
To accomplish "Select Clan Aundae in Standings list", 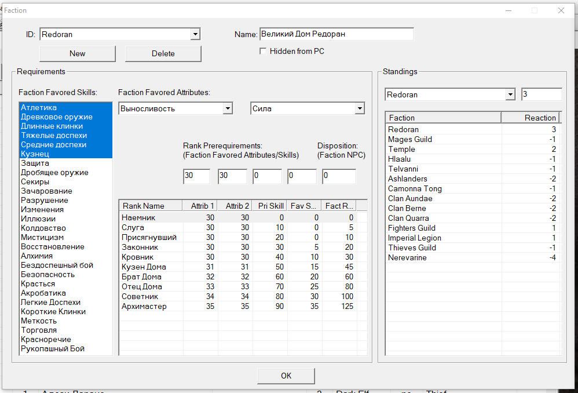I will (x=473, y=199).
